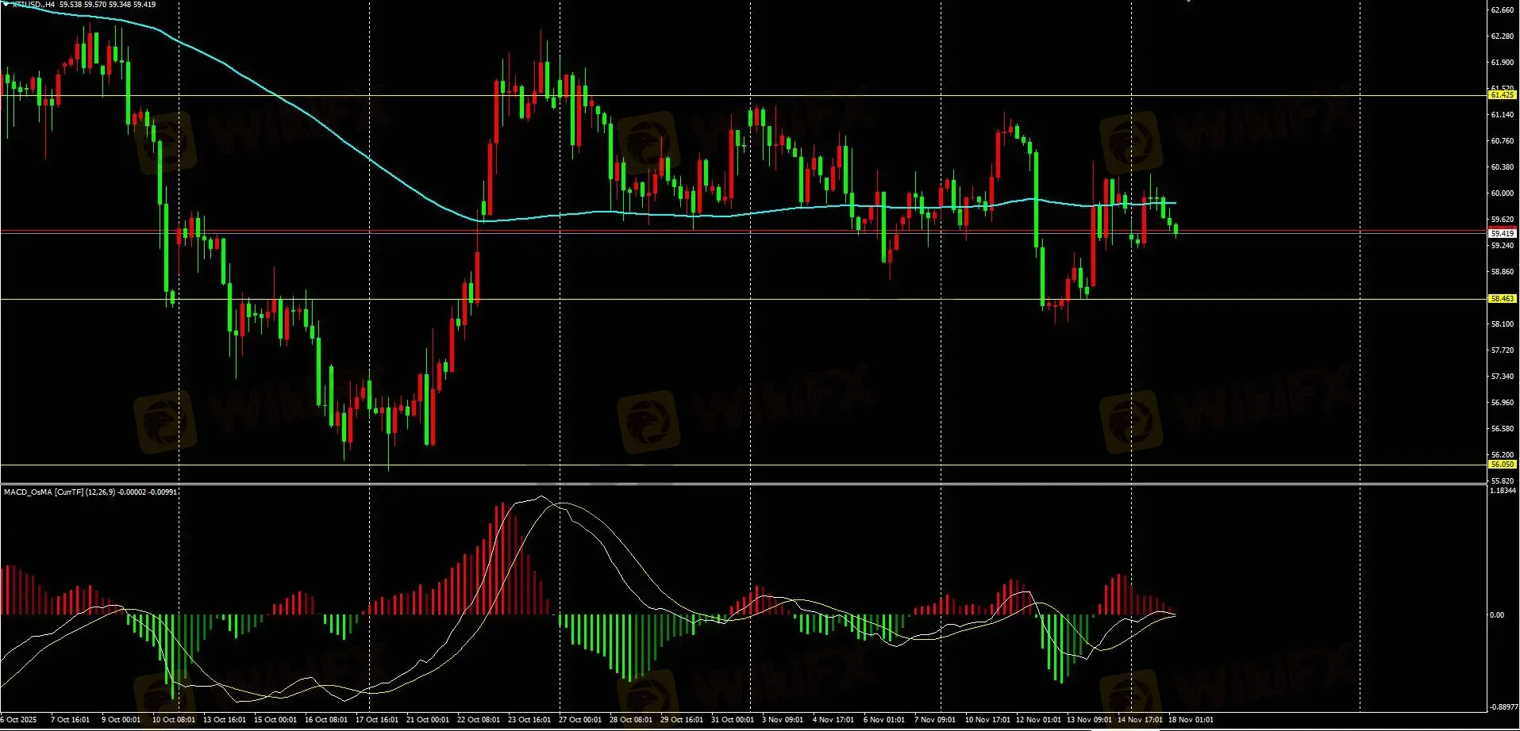Click the XTIUSD H4 chart title text
This screenshot has height=731, width=1520.
[x=33, y=5]
